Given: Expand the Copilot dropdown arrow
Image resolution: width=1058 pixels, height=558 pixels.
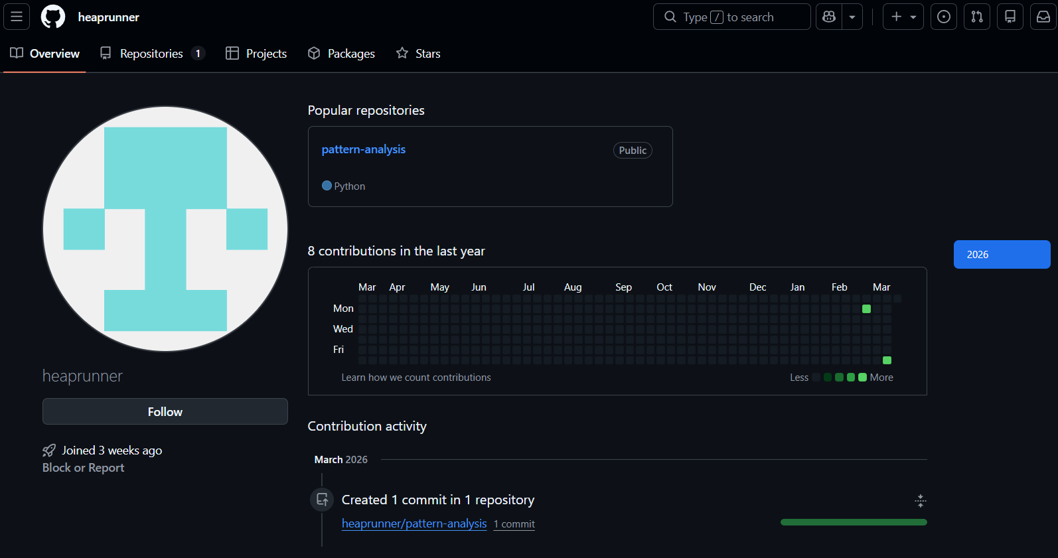Looking at the screenshot, I should pyautogui.click(x=852, y=17).
